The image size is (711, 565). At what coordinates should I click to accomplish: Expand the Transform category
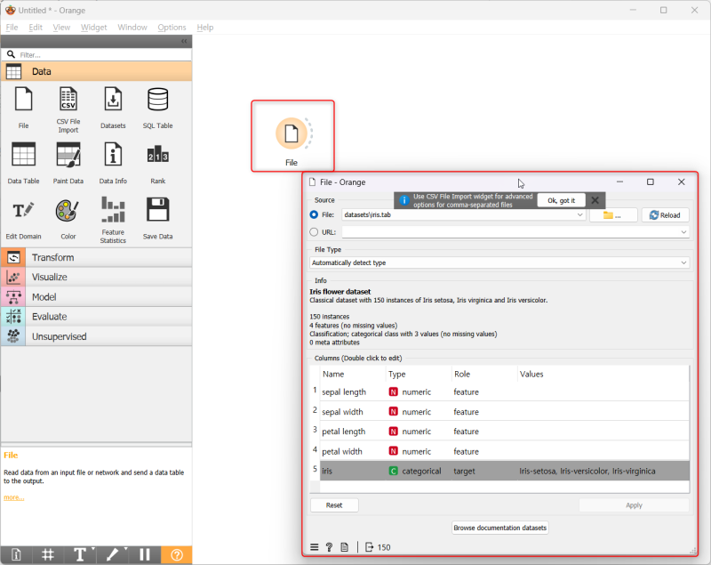[96, 257]
